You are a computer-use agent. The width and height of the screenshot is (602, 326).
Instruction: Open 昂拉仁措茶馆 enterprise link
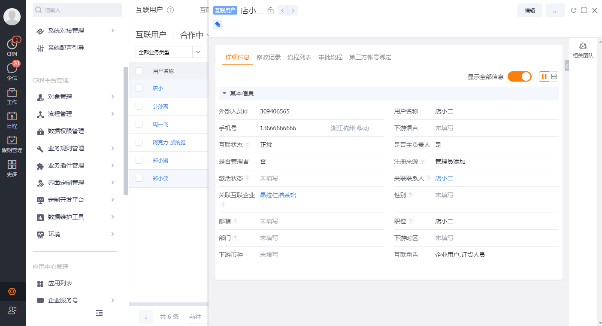point(278,195)
